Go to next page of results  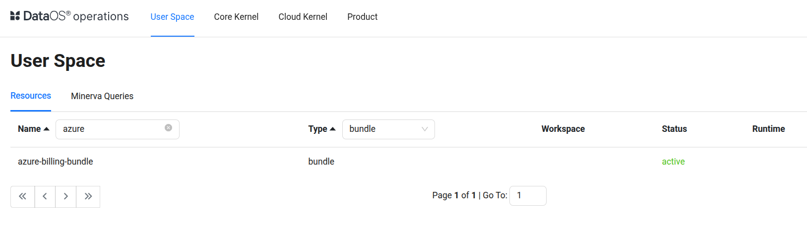pos(66,196)
